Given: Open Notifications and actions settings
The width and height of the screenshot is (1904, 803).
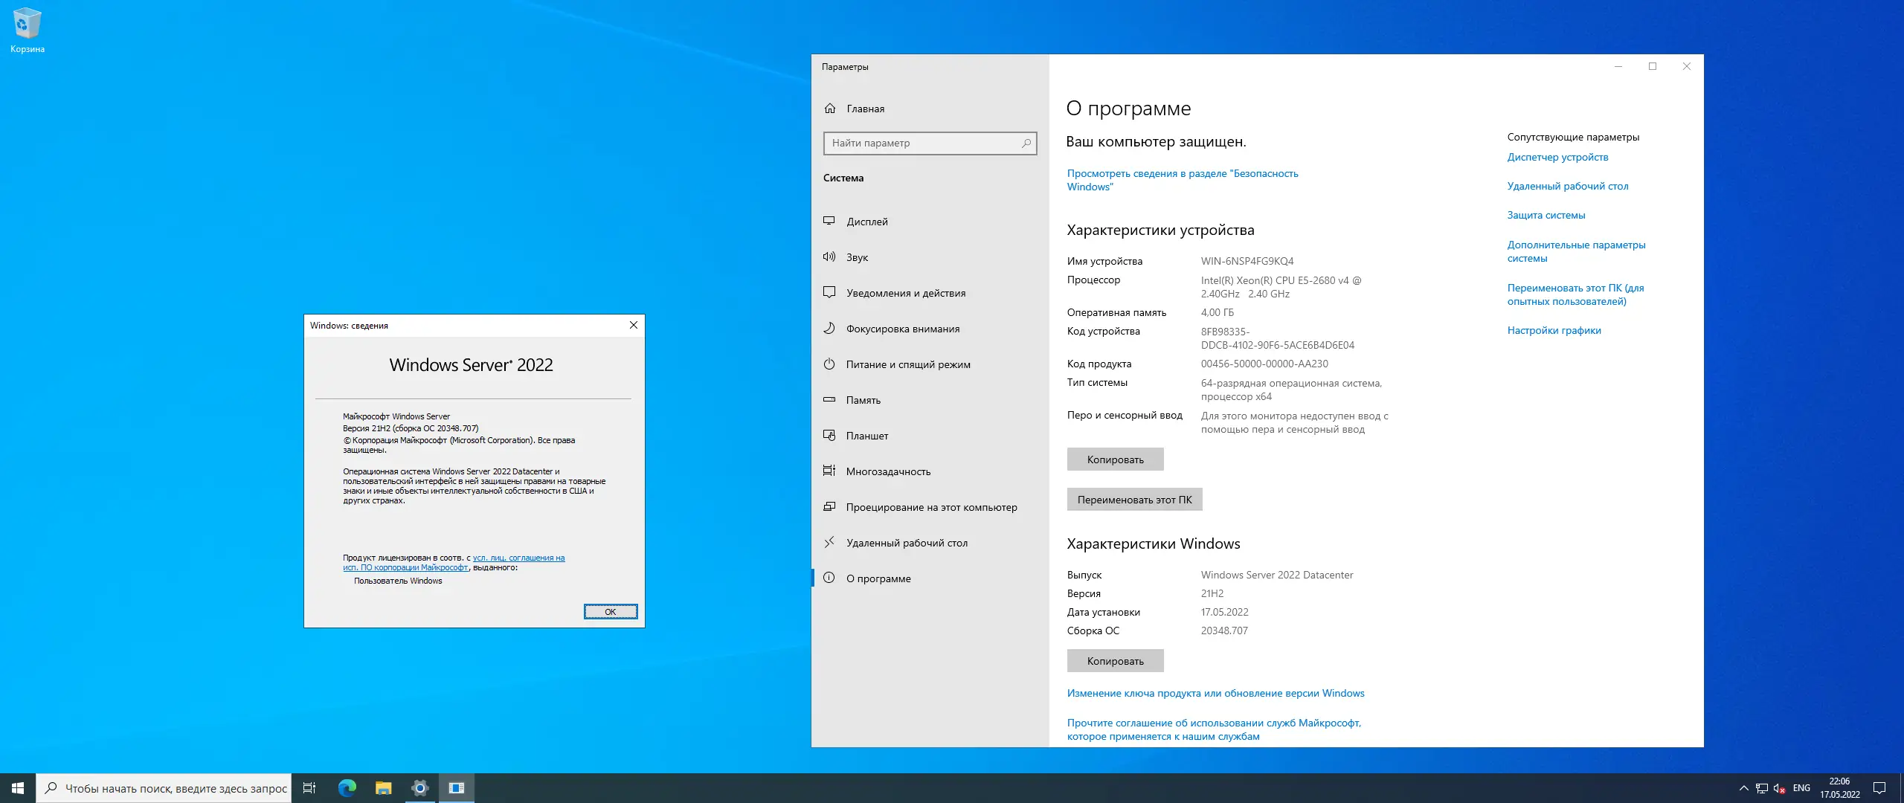Looking at the screenshot, I should tap(905, 293).
